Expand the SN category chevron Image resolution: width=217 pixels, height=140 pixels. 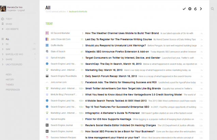[2, 44]
